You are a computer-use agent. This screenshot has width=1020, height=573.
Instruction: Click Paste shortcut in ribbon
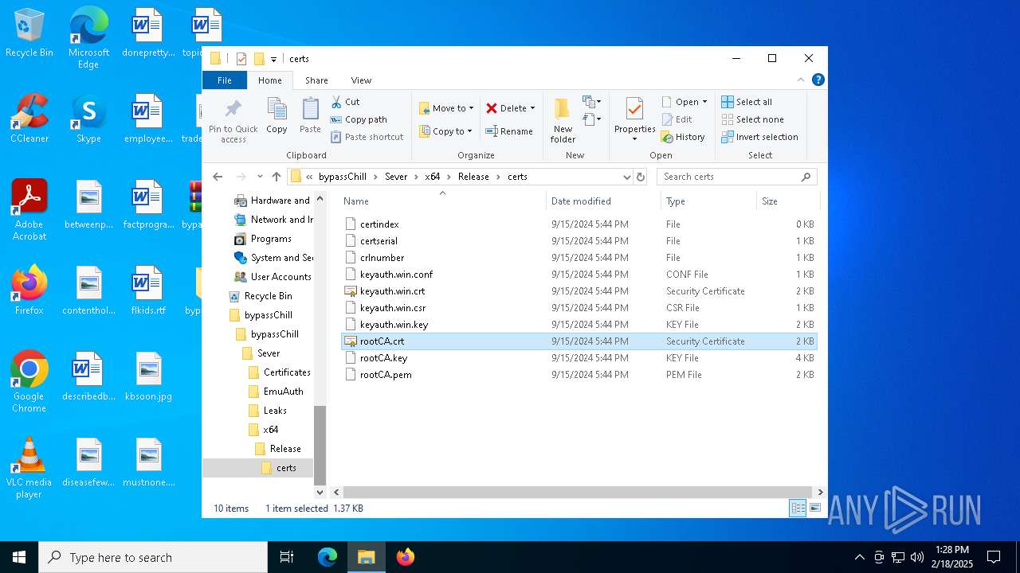[367, 137]
